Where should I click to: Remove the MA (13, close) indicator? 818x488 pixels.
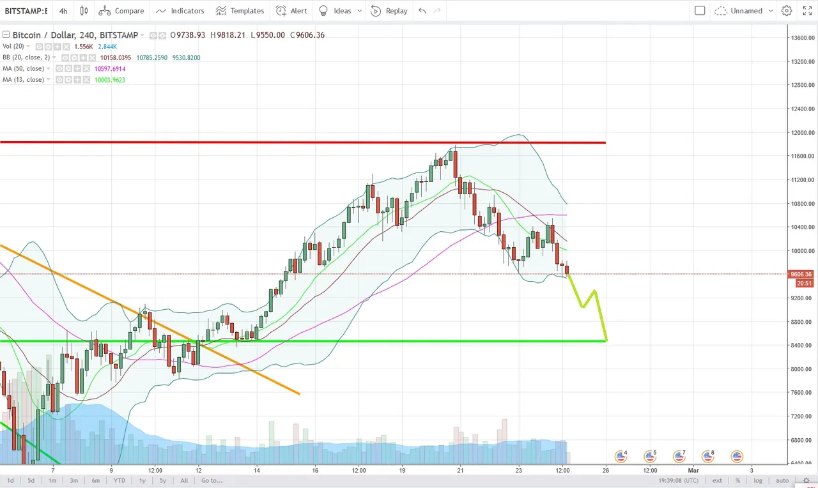pyautogui.click(x=86, y=80)
